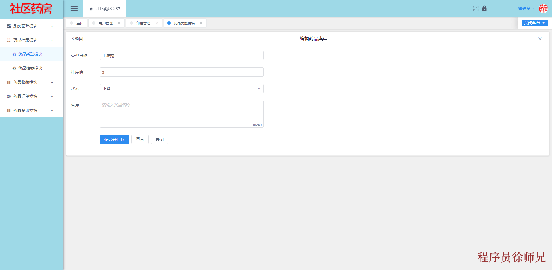Click the 重置 button
Screen dimensions: 552x270
[140, 139]
